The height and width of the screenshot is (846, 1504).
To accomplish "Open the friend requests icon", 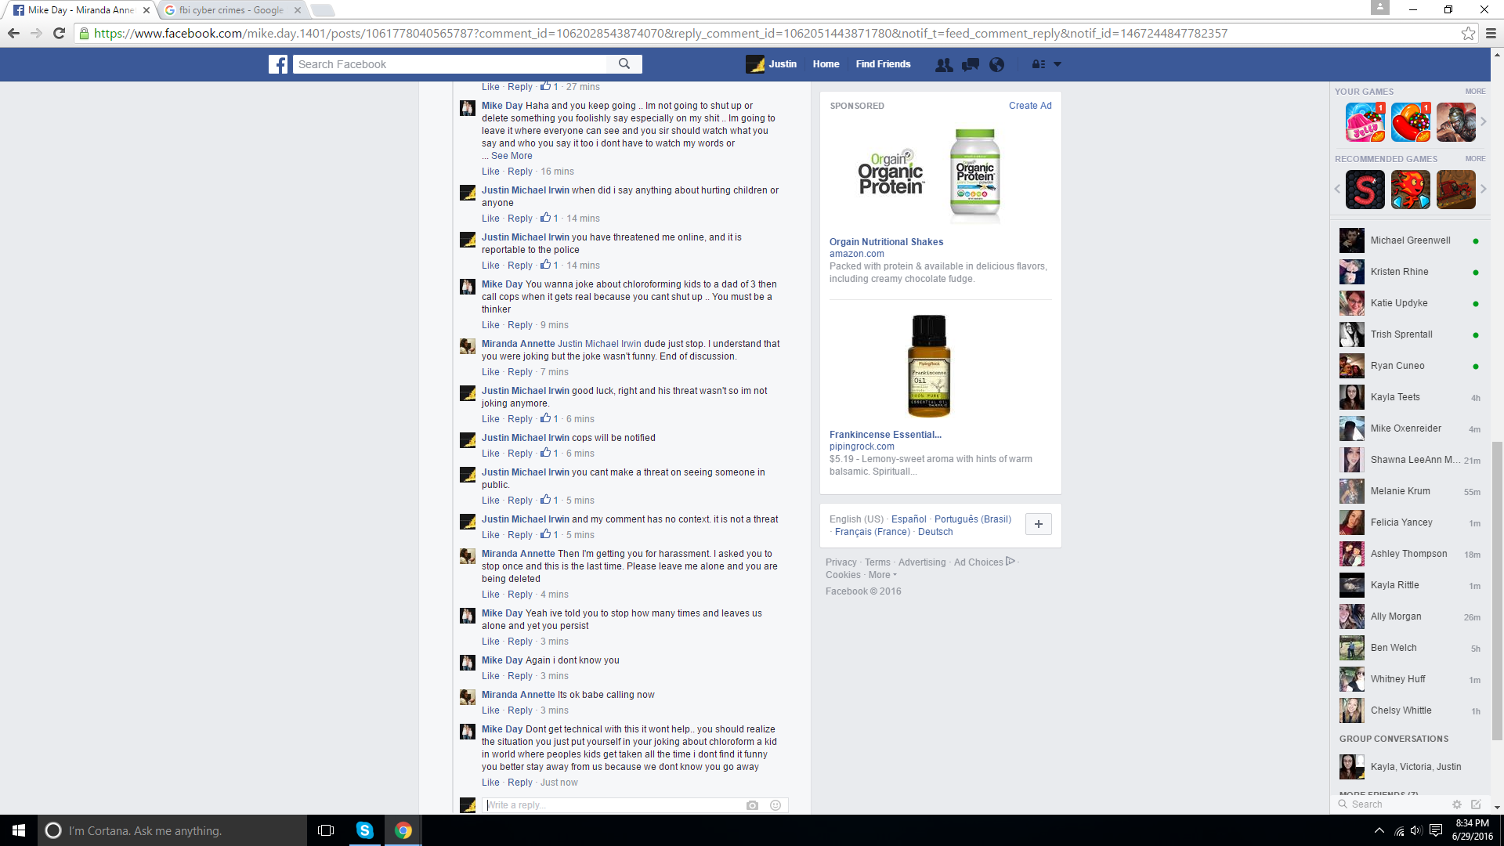I will 944,65.
